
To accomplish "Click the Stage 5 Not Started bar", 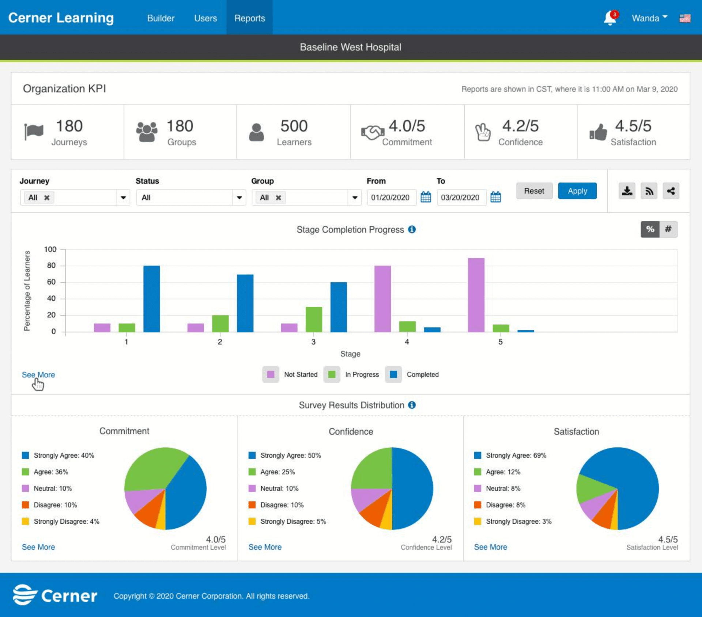I will click(476, 295).
